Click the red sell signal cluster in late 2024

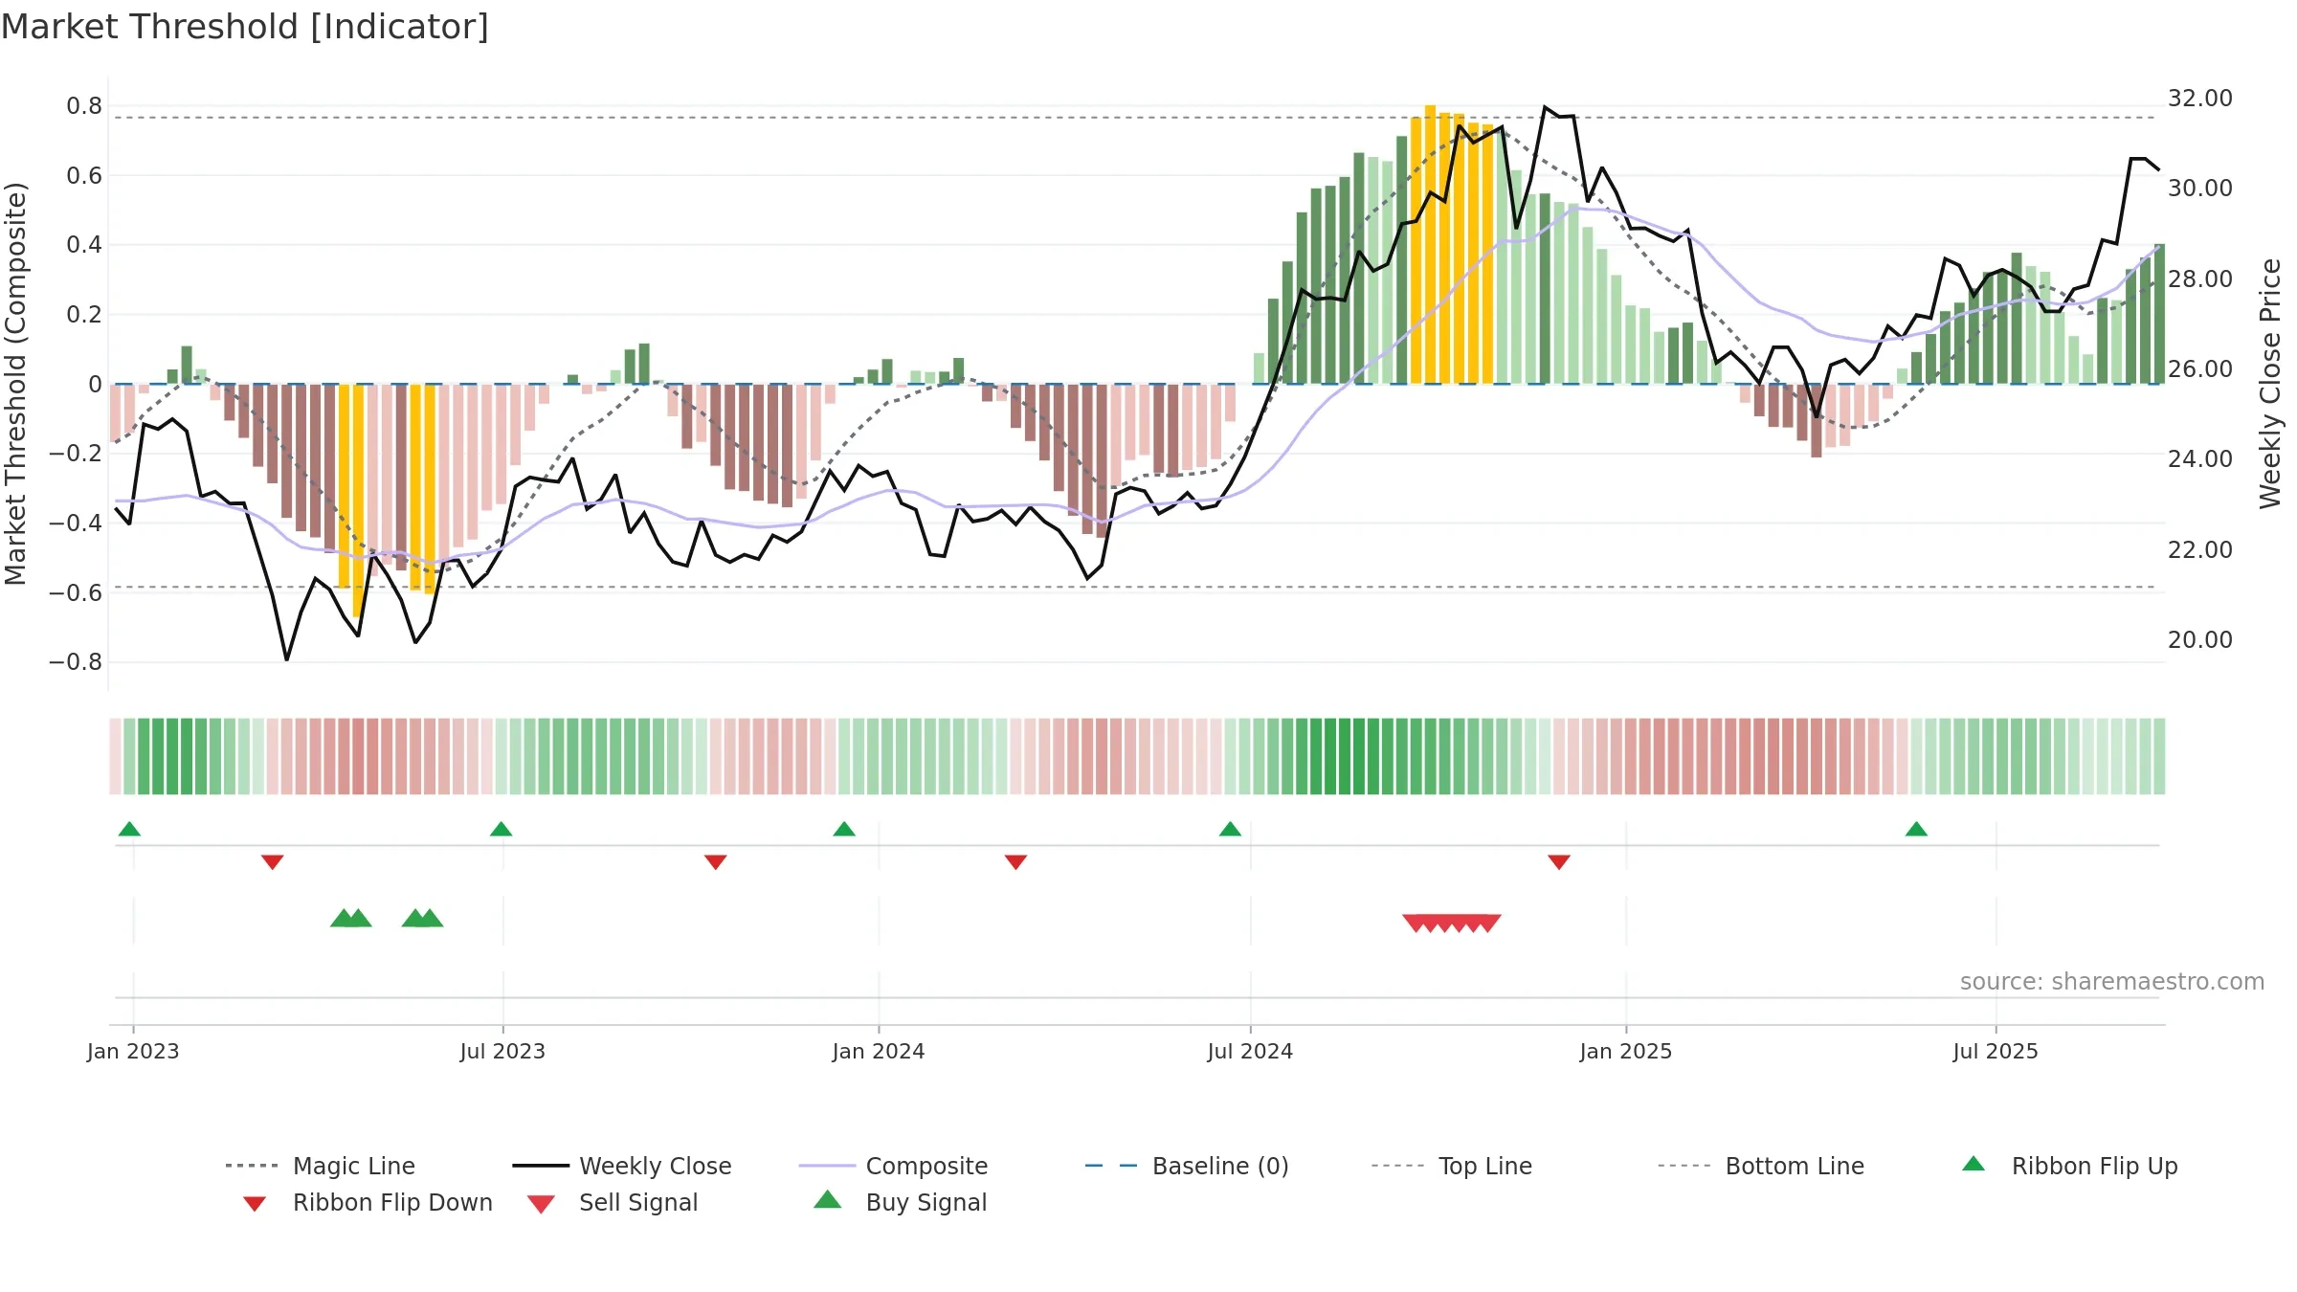click(x=1452, y=923)
